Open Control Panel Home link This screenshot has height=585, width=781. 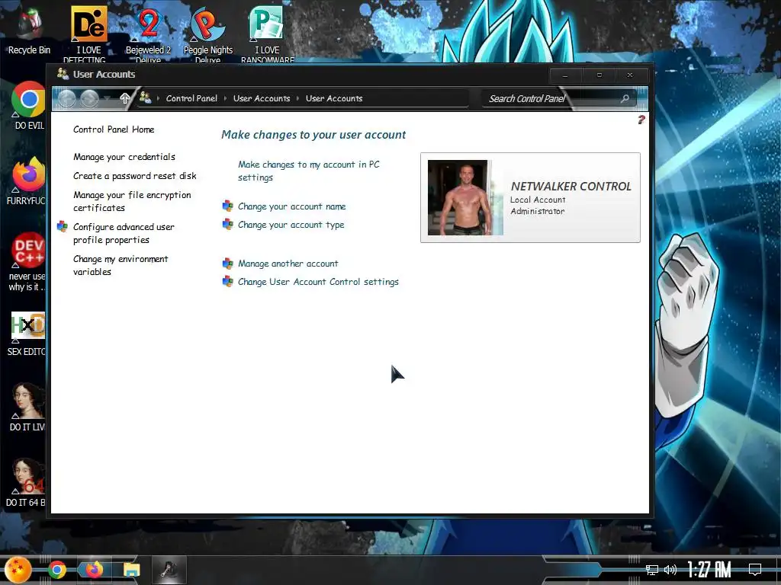[x=114, y=129]
